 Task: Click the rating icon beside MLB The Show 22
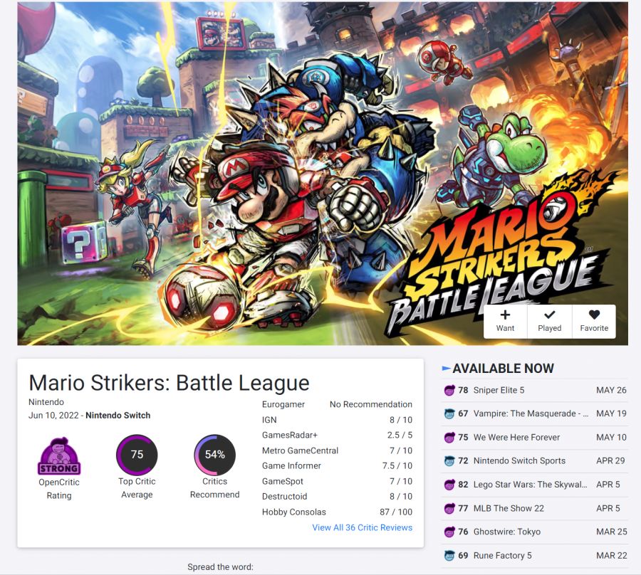449,508
